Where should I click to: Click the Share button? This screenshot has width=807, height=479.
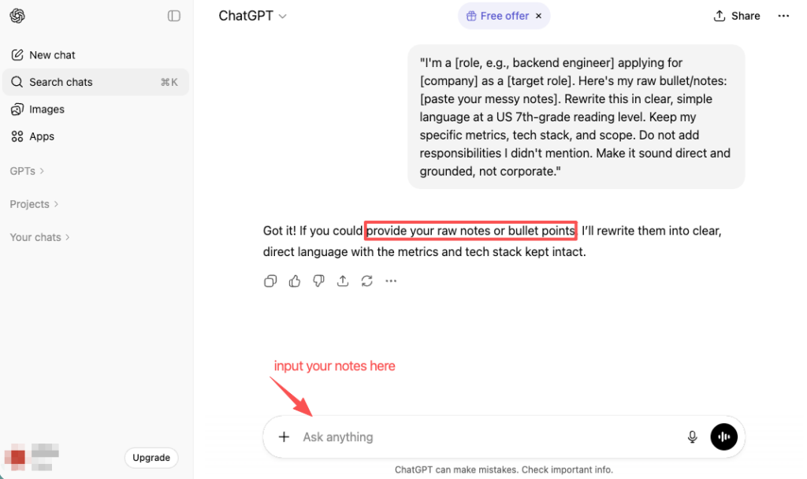click(736, 15)
